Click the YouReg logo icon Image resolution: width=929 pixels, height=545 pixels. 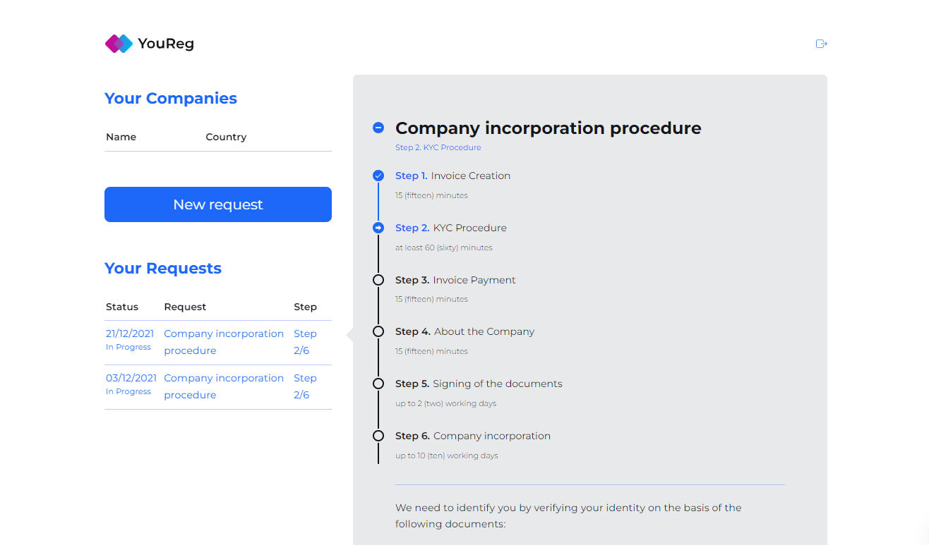(x=119, y=44)
